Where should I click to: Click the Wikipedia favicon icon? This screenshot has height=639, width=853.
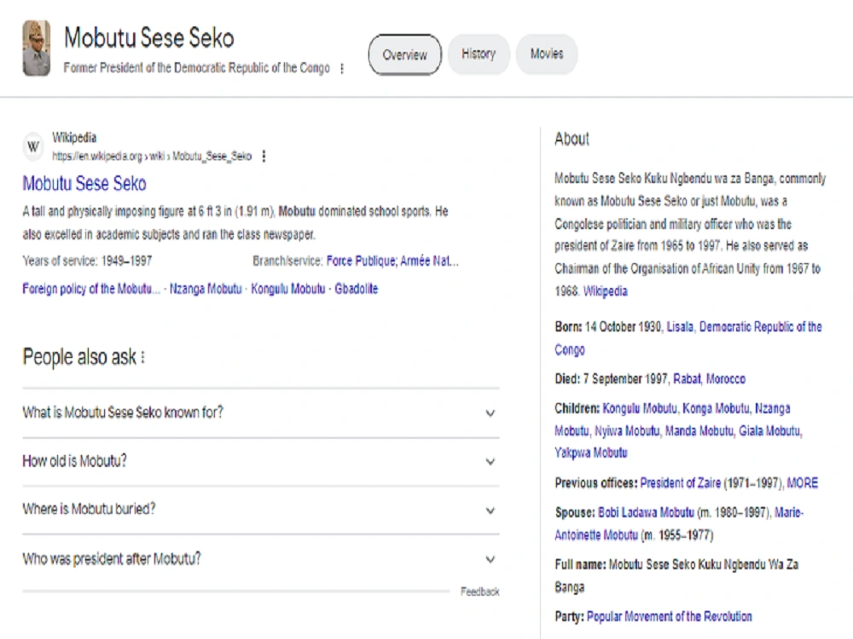32,146
